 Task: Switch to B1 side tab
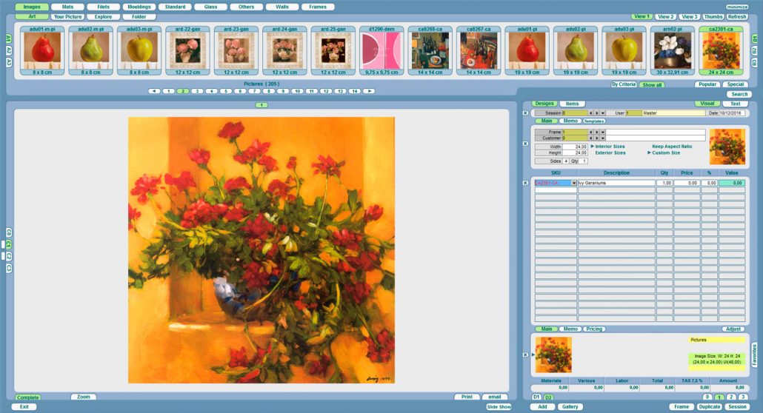(754, 38)
